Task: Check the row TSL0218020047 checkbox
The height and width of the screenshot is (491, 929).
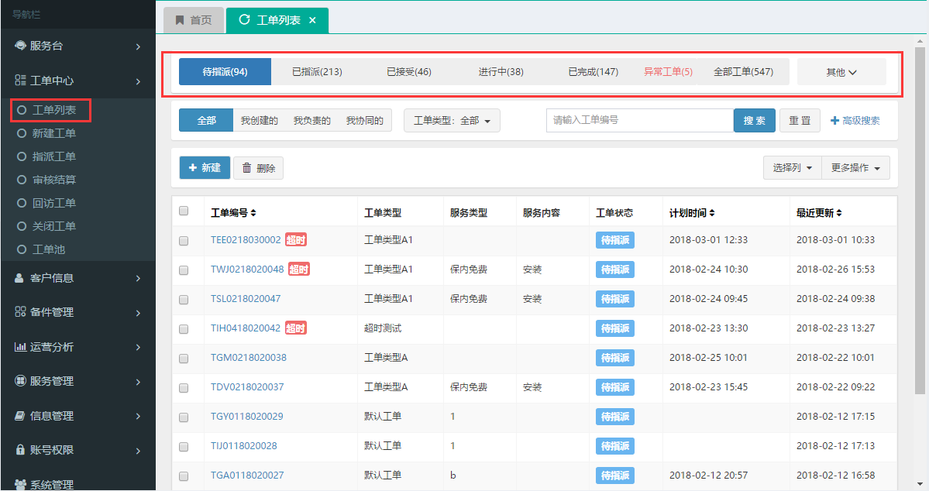Action: coord(184,300)
